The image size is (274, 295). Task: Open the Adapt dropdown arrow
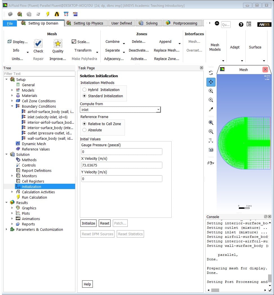(242, 61)
